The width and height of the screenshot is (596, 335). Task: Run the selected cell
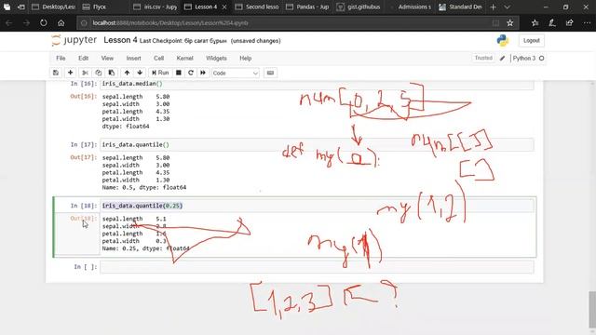coord(160,73)
